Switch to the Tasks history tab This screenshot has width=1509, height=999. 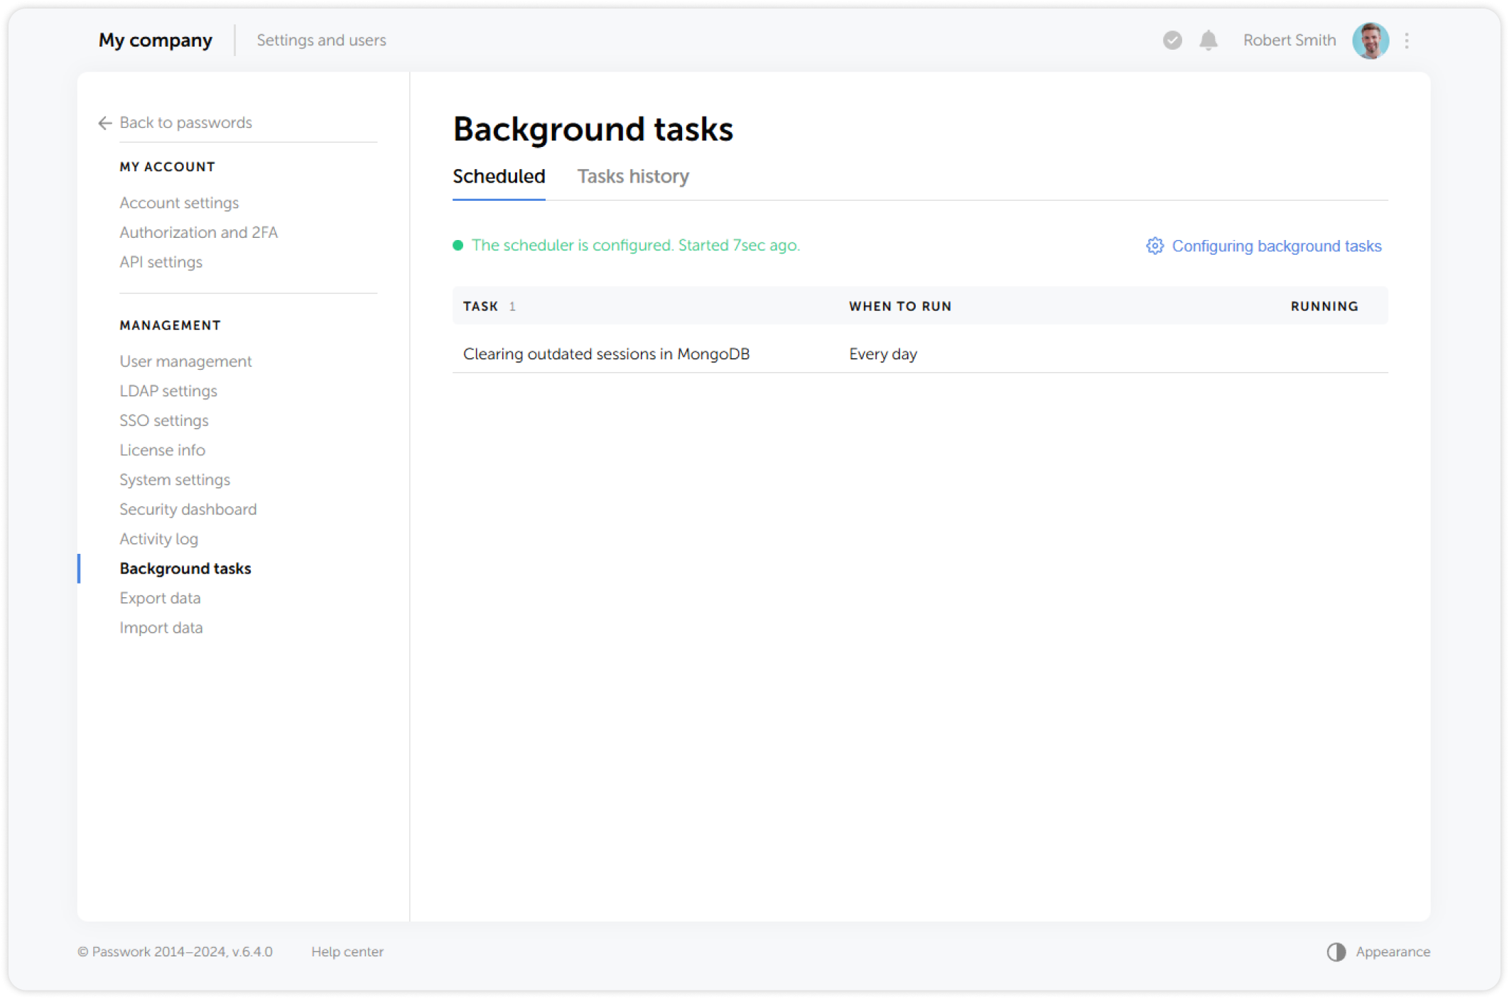[633, 176]
